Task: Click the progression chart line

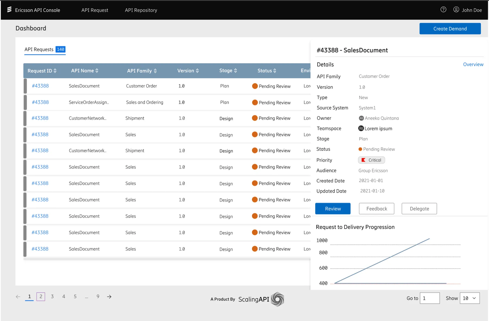Action: point(382,261)
